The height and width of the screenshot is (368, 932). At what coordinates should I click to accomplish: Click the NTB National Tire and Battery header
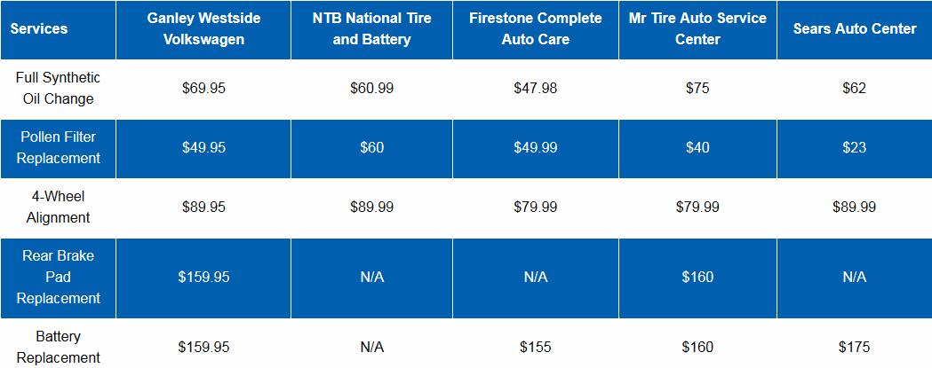(372, 29)
